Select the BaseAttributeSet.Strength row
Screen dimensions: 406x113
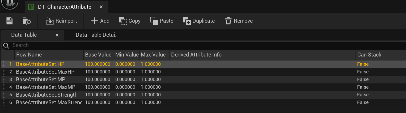tap(47, 95)
